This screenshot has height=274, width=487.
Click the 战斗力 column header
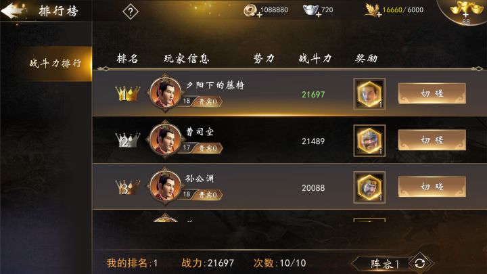(x=315, y=58)
